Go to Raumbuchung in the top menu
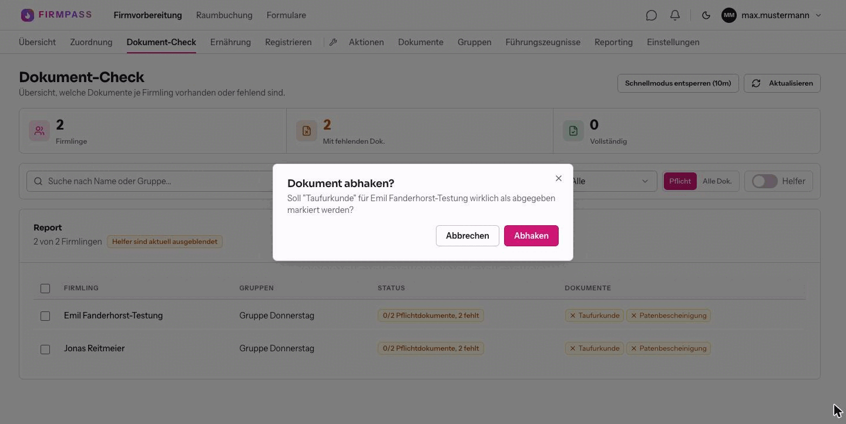 pyautogui.click(x=224, y=15)
